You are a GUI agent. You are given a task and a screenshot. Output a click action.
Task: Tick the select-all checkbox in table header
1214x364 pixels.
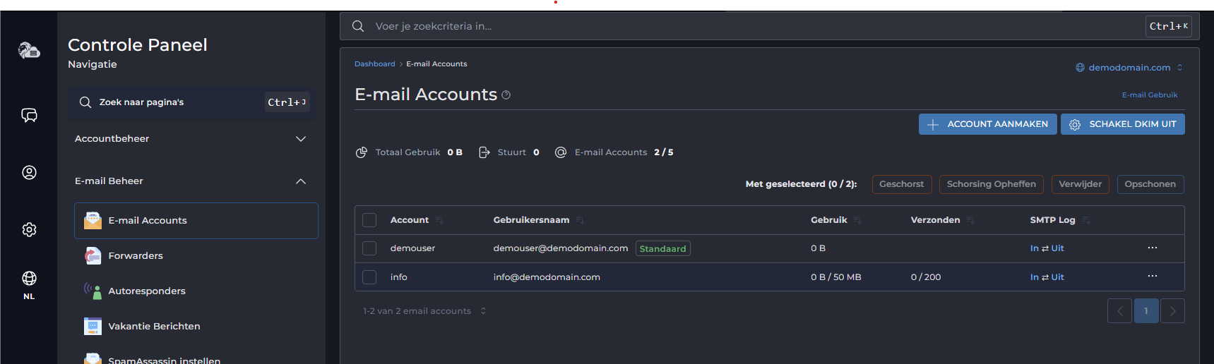369,220
